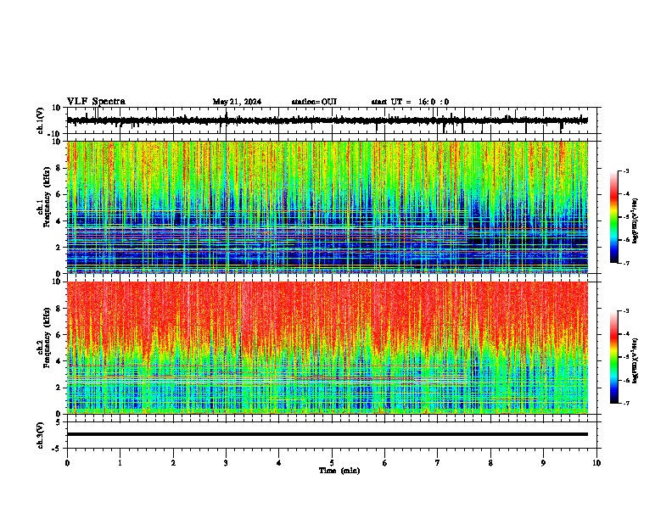Click time axis tick label '5'
The width and height of the screenshot is (672, 519).
coord(332,463)
